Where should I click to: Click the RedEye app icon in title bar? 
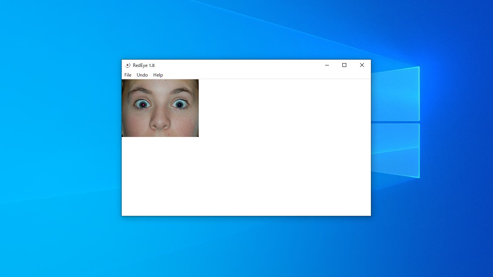tap(127, 65)
